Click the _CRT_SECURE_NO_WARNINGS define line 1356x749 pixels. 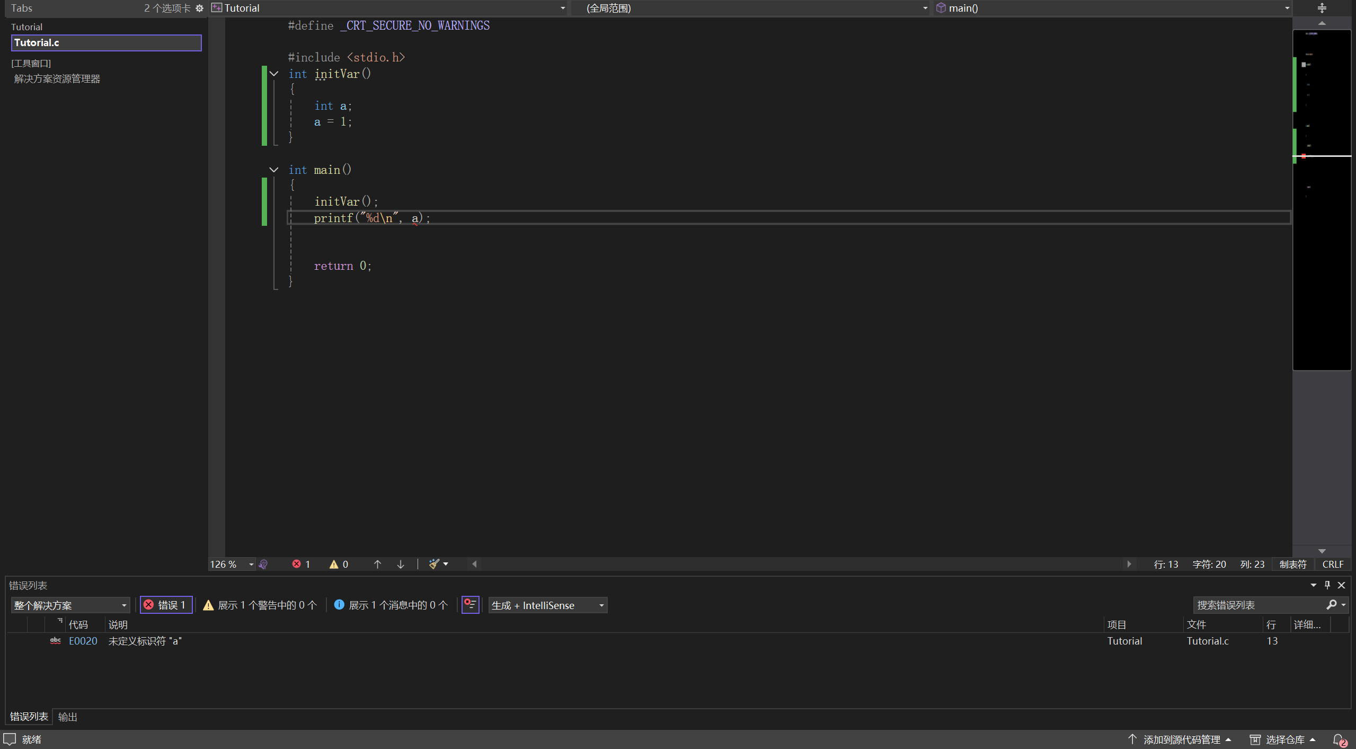click(388, 25)
